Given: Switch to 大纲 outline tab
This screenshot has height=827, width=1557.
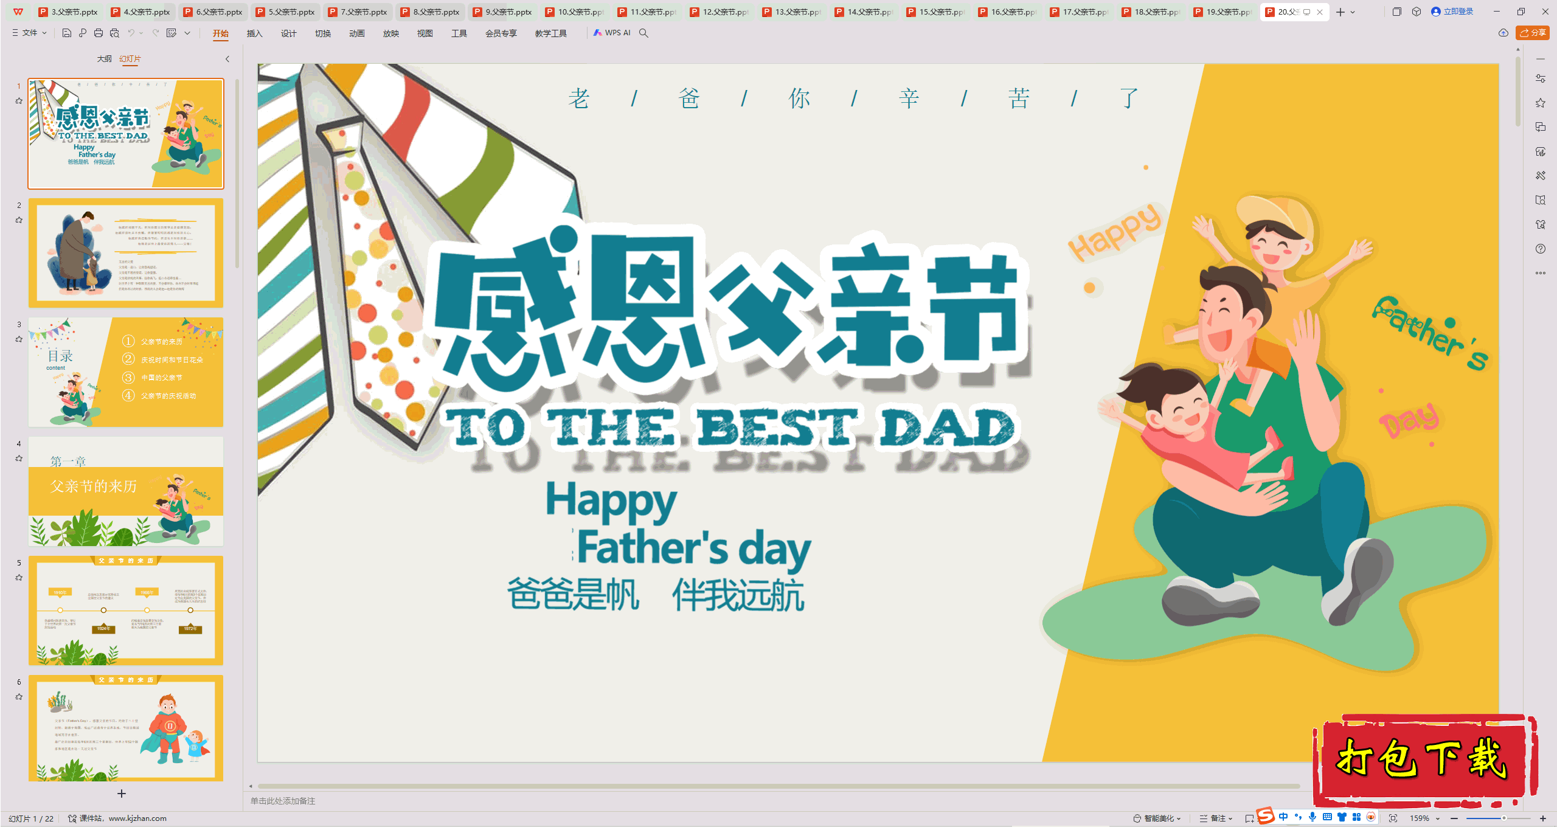Looking at the screenshot, I should (104, 59).
